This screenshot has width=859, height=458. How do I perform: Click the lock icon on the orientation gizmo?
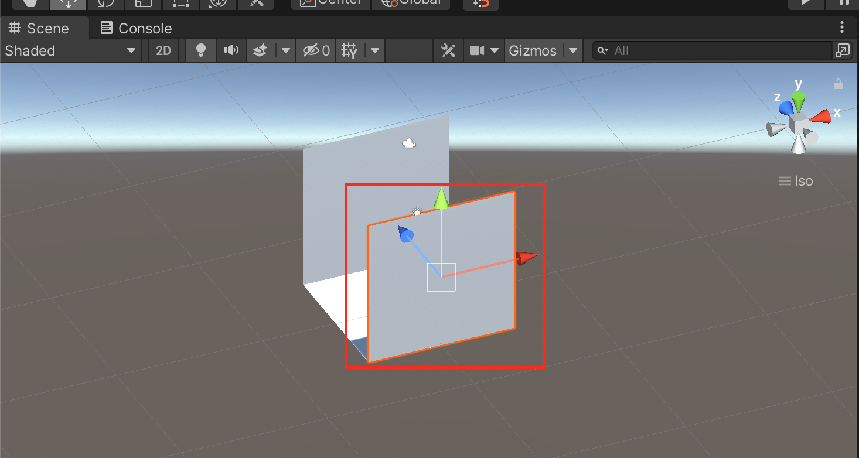click(x=838, y=84)
